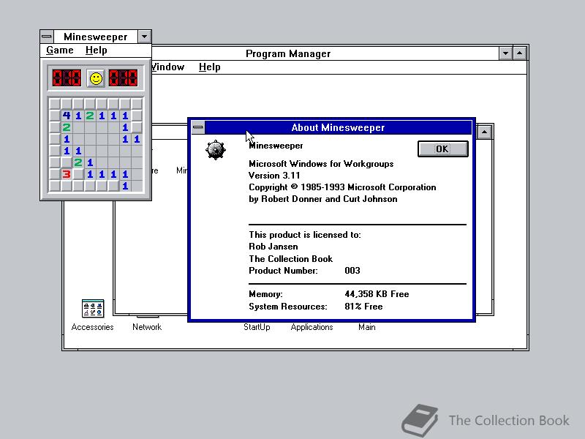Click the About Minesweeper title bar

338,127
